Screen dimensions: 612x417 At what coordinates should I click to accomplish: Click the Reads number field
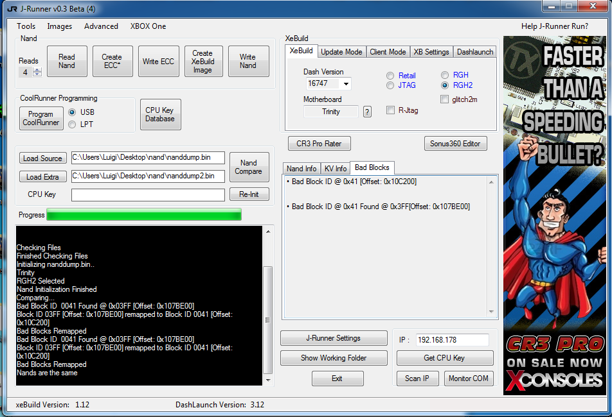tap(26, 72)
